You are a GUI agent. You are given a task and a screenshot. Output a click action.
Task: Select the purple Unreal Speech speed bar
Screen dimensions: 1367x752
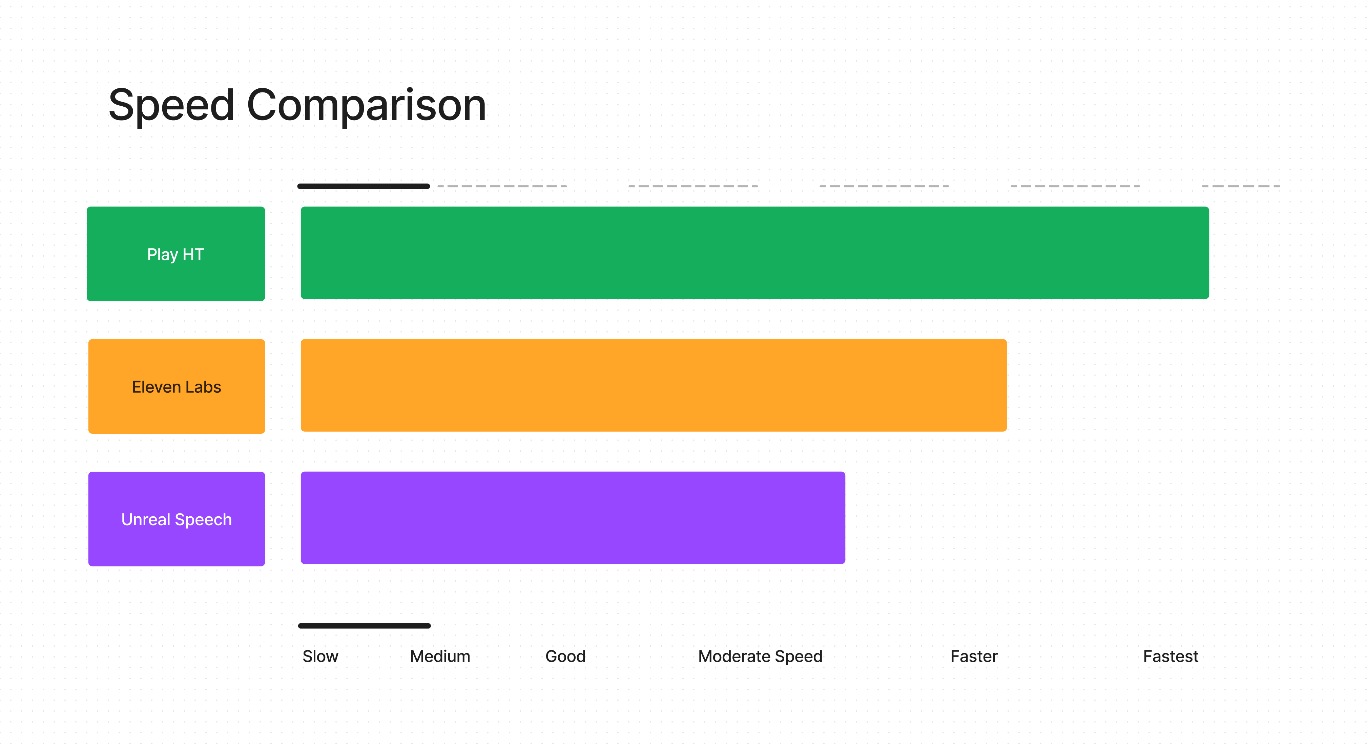(573, 518)
